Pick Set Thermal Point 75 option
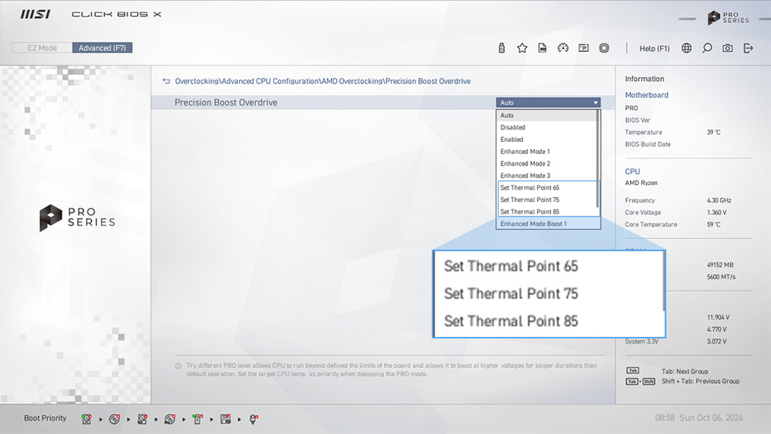 pyautogui.click(x=529, y=200)
